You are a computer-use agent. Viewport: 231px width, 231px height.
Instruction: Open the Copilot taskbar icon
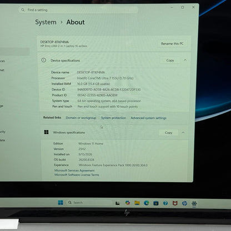[x=127, y=203]
